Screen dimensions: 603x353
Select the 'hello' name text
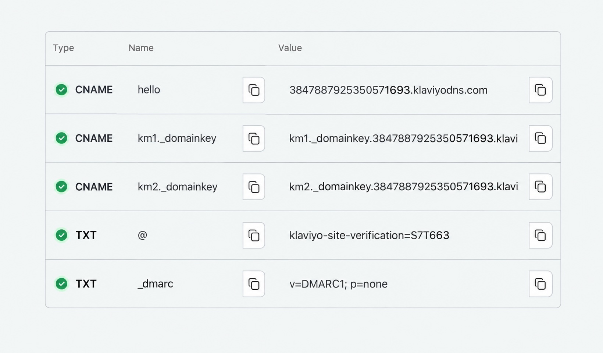(149, 89)
